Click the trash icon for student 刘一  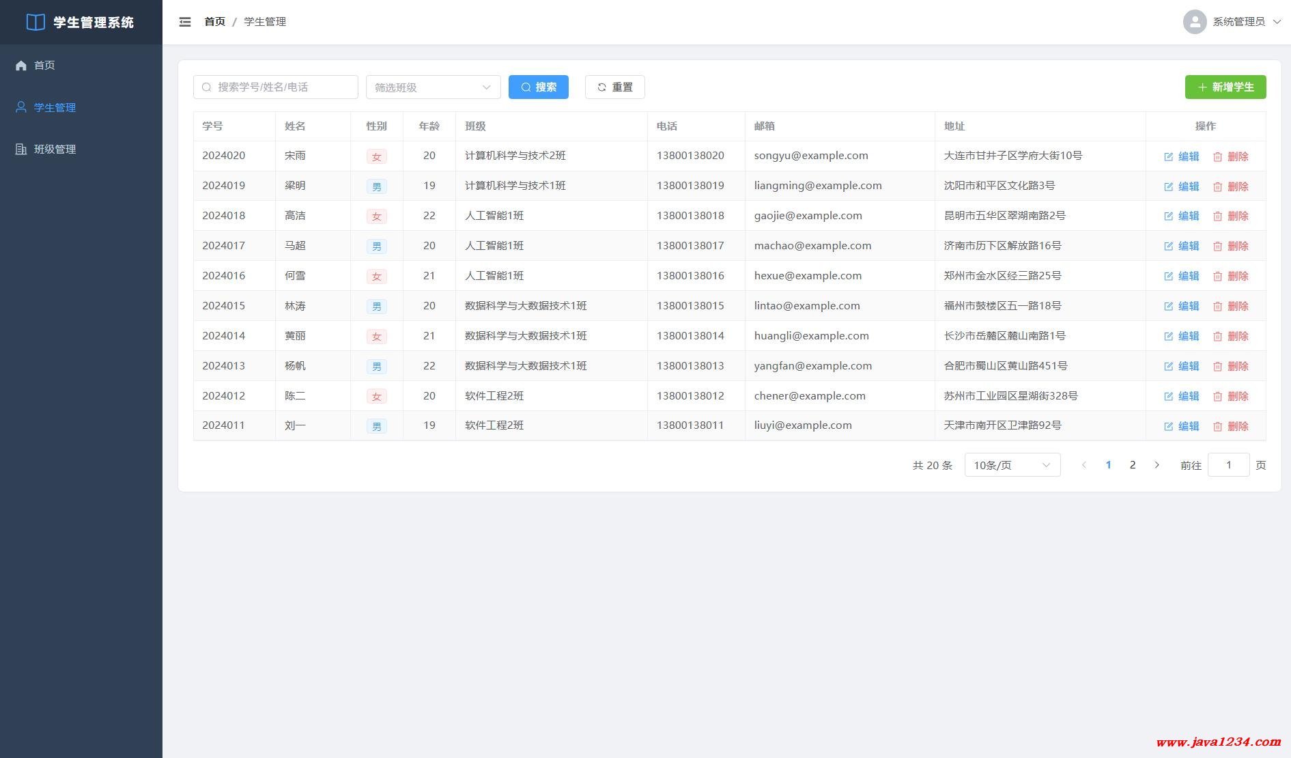tap(1217, 426)
